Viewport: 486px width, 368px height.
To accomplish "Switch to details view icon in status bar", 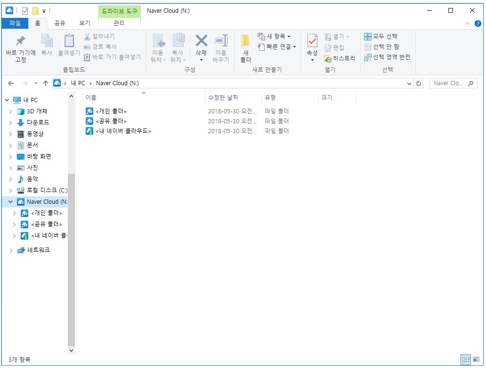I will 466,360.
